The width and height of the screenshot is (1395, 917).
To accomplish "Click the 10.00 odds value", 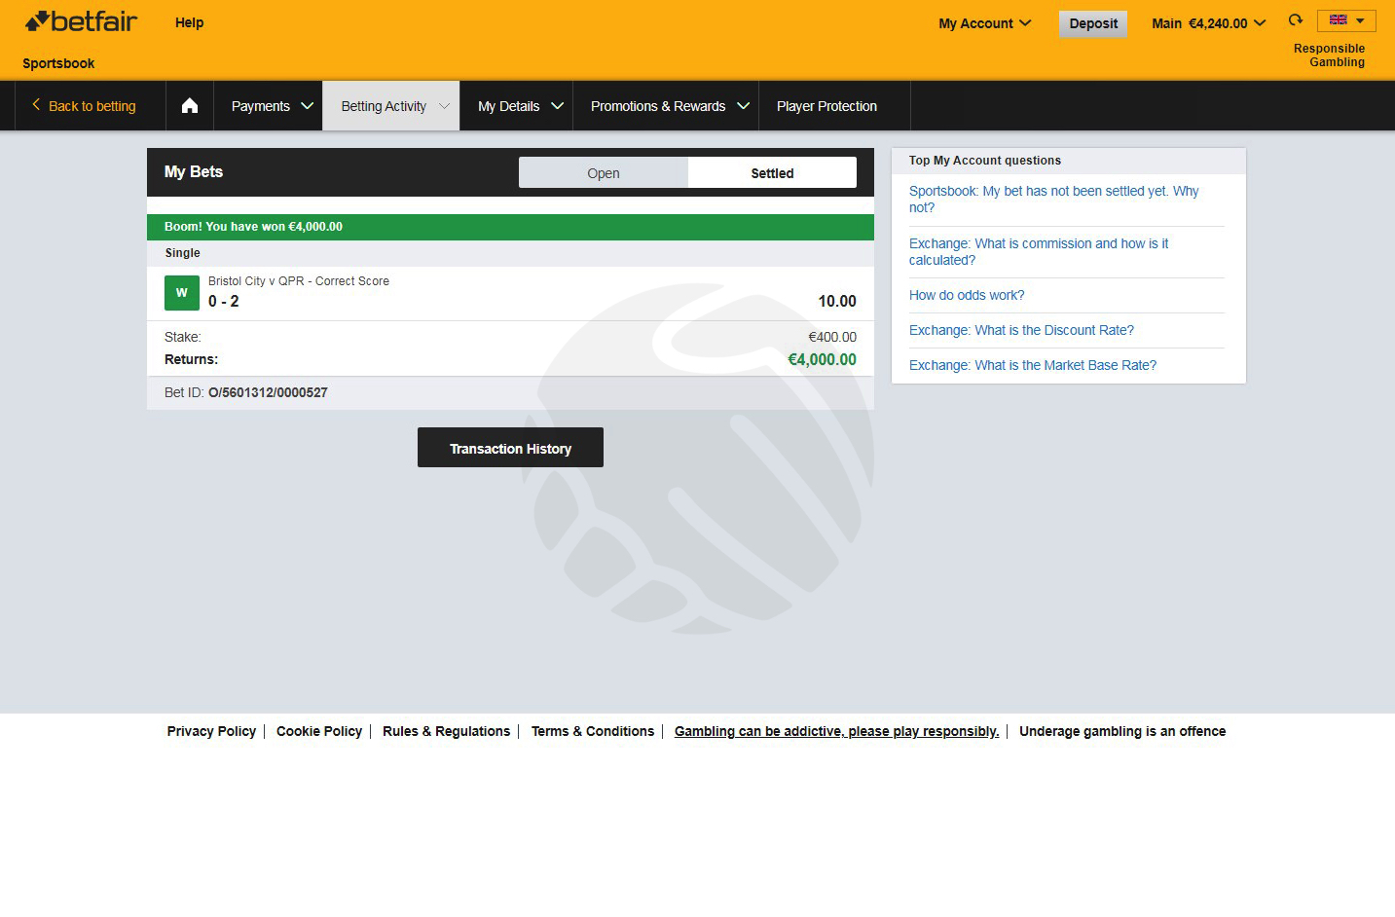I will [x=837, y=302].
